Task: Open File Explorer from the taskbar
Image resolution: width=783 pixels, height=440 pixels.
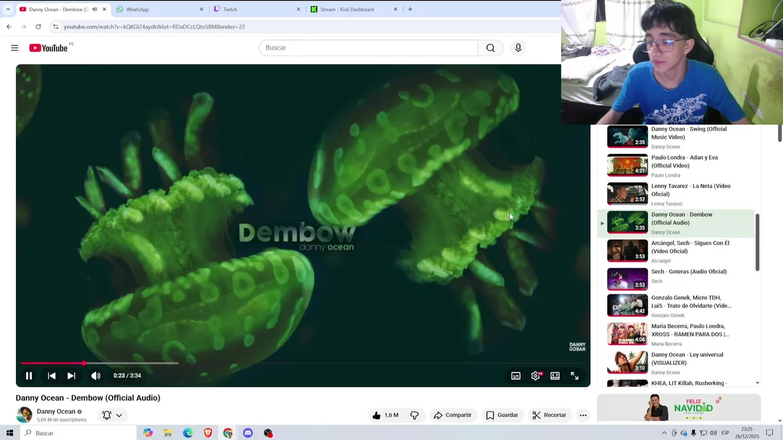Action: click(168, 433)
